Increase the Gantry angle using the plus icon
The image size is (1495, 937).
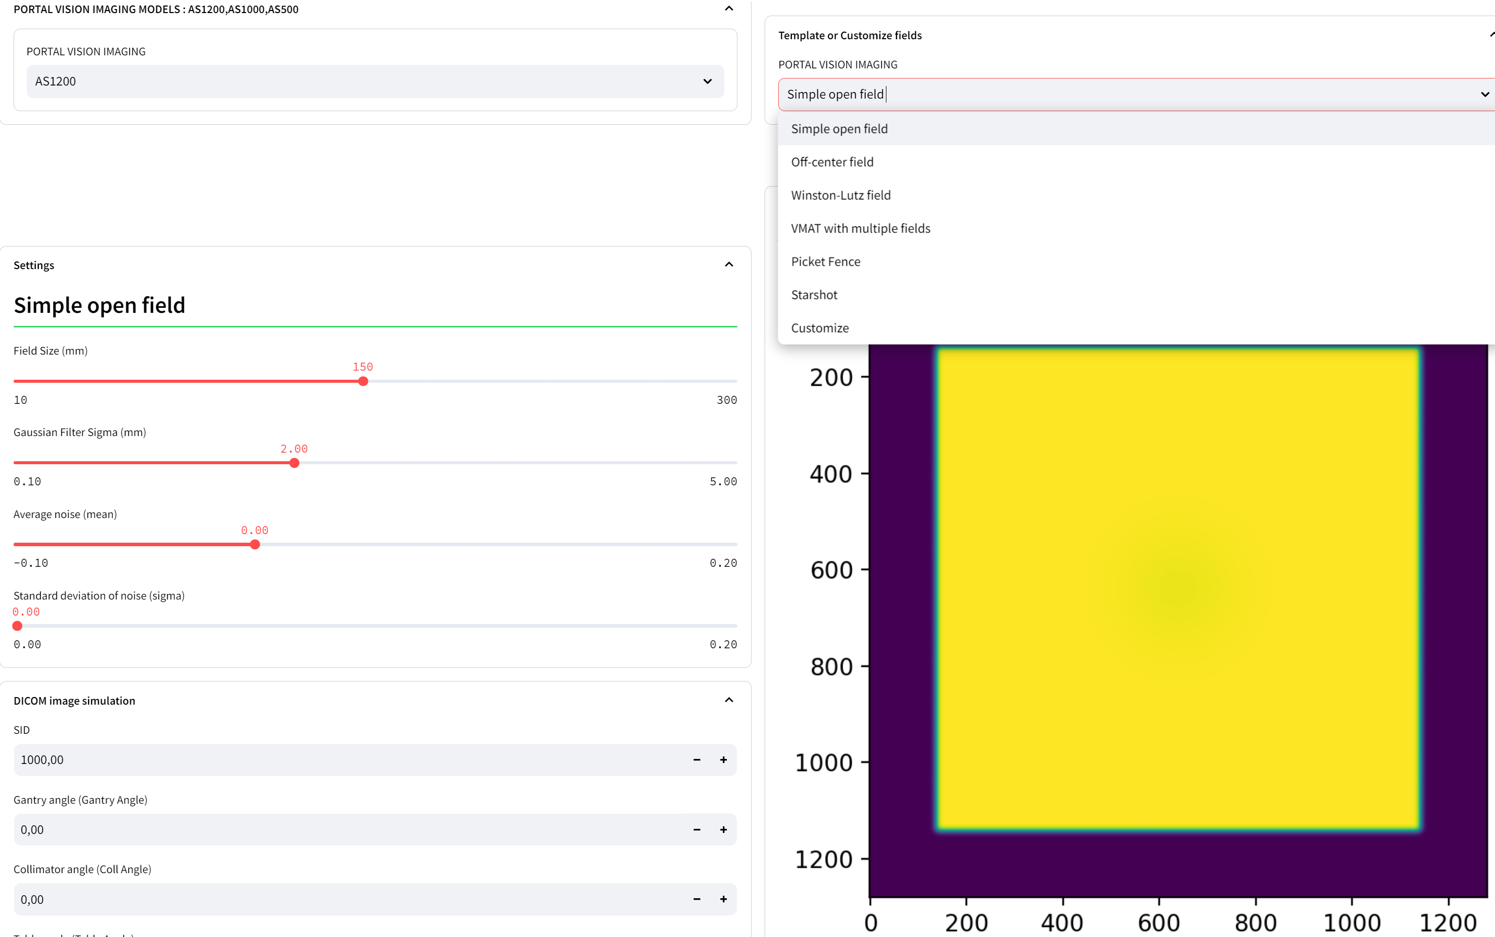(723, 829)
